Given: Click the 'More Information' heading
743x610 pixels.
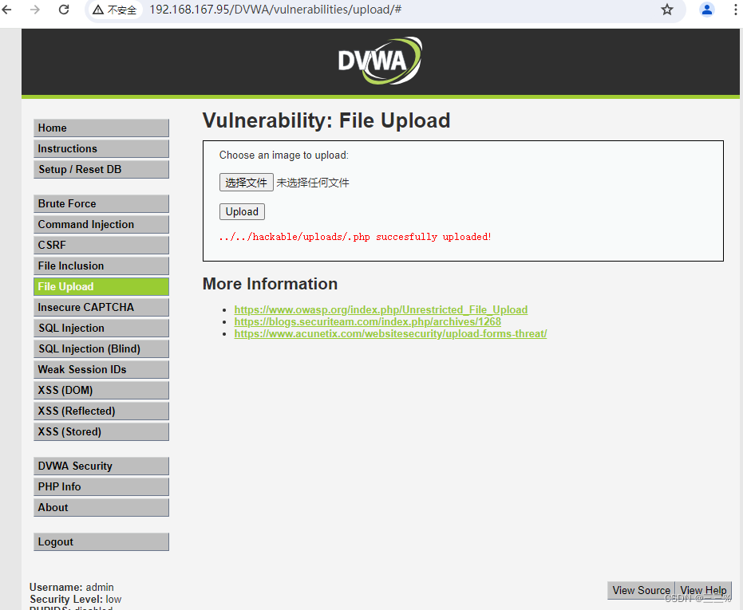Looking at the screenshot, I should pyautogui.click(x=270, y=284).
